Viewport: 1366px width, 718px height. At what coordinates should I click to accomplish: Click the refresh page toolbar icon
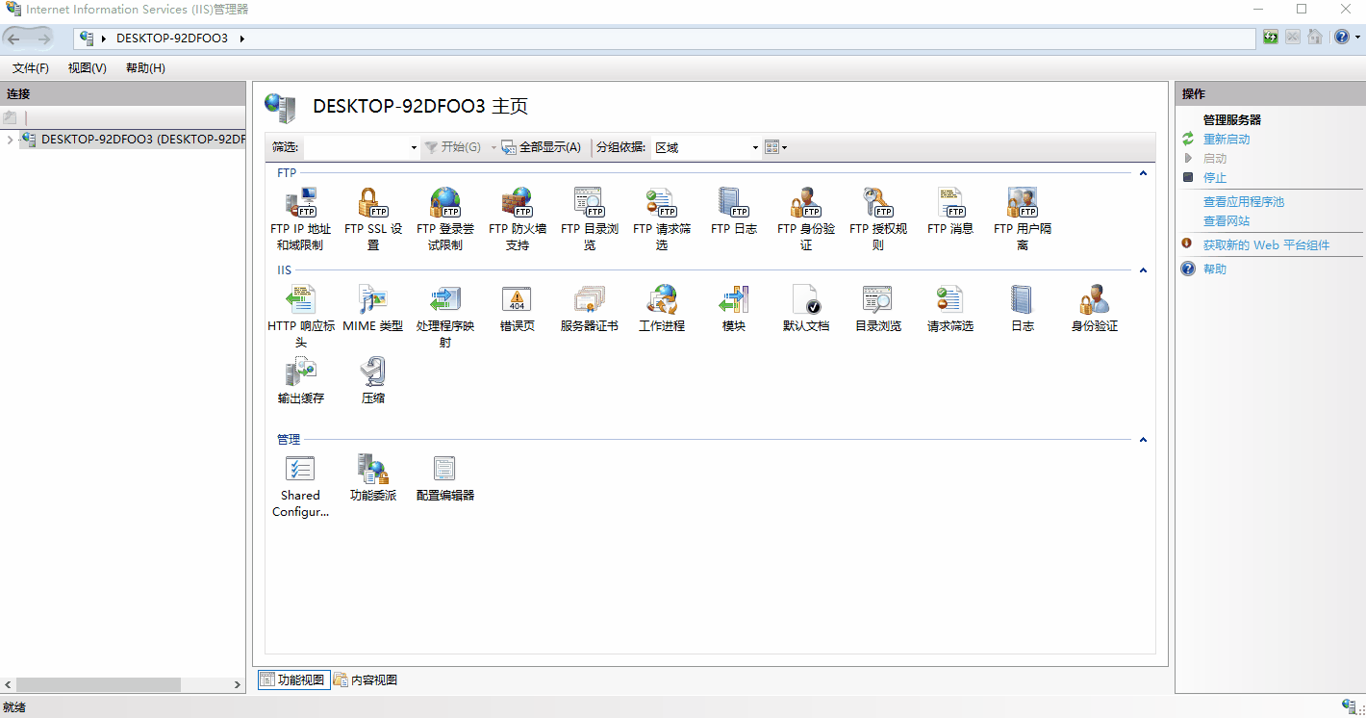point(1271,38)
